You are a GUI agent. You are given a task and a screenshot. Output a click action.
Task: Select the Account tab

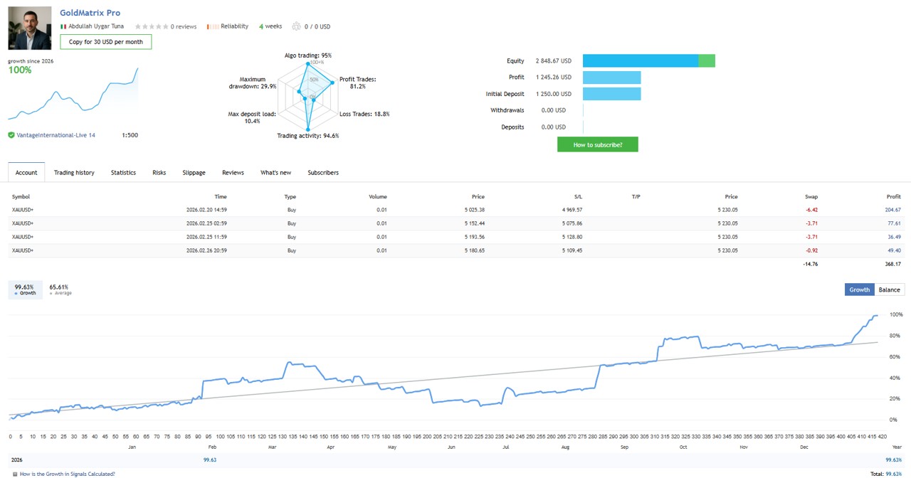click(x=26, y=172)
